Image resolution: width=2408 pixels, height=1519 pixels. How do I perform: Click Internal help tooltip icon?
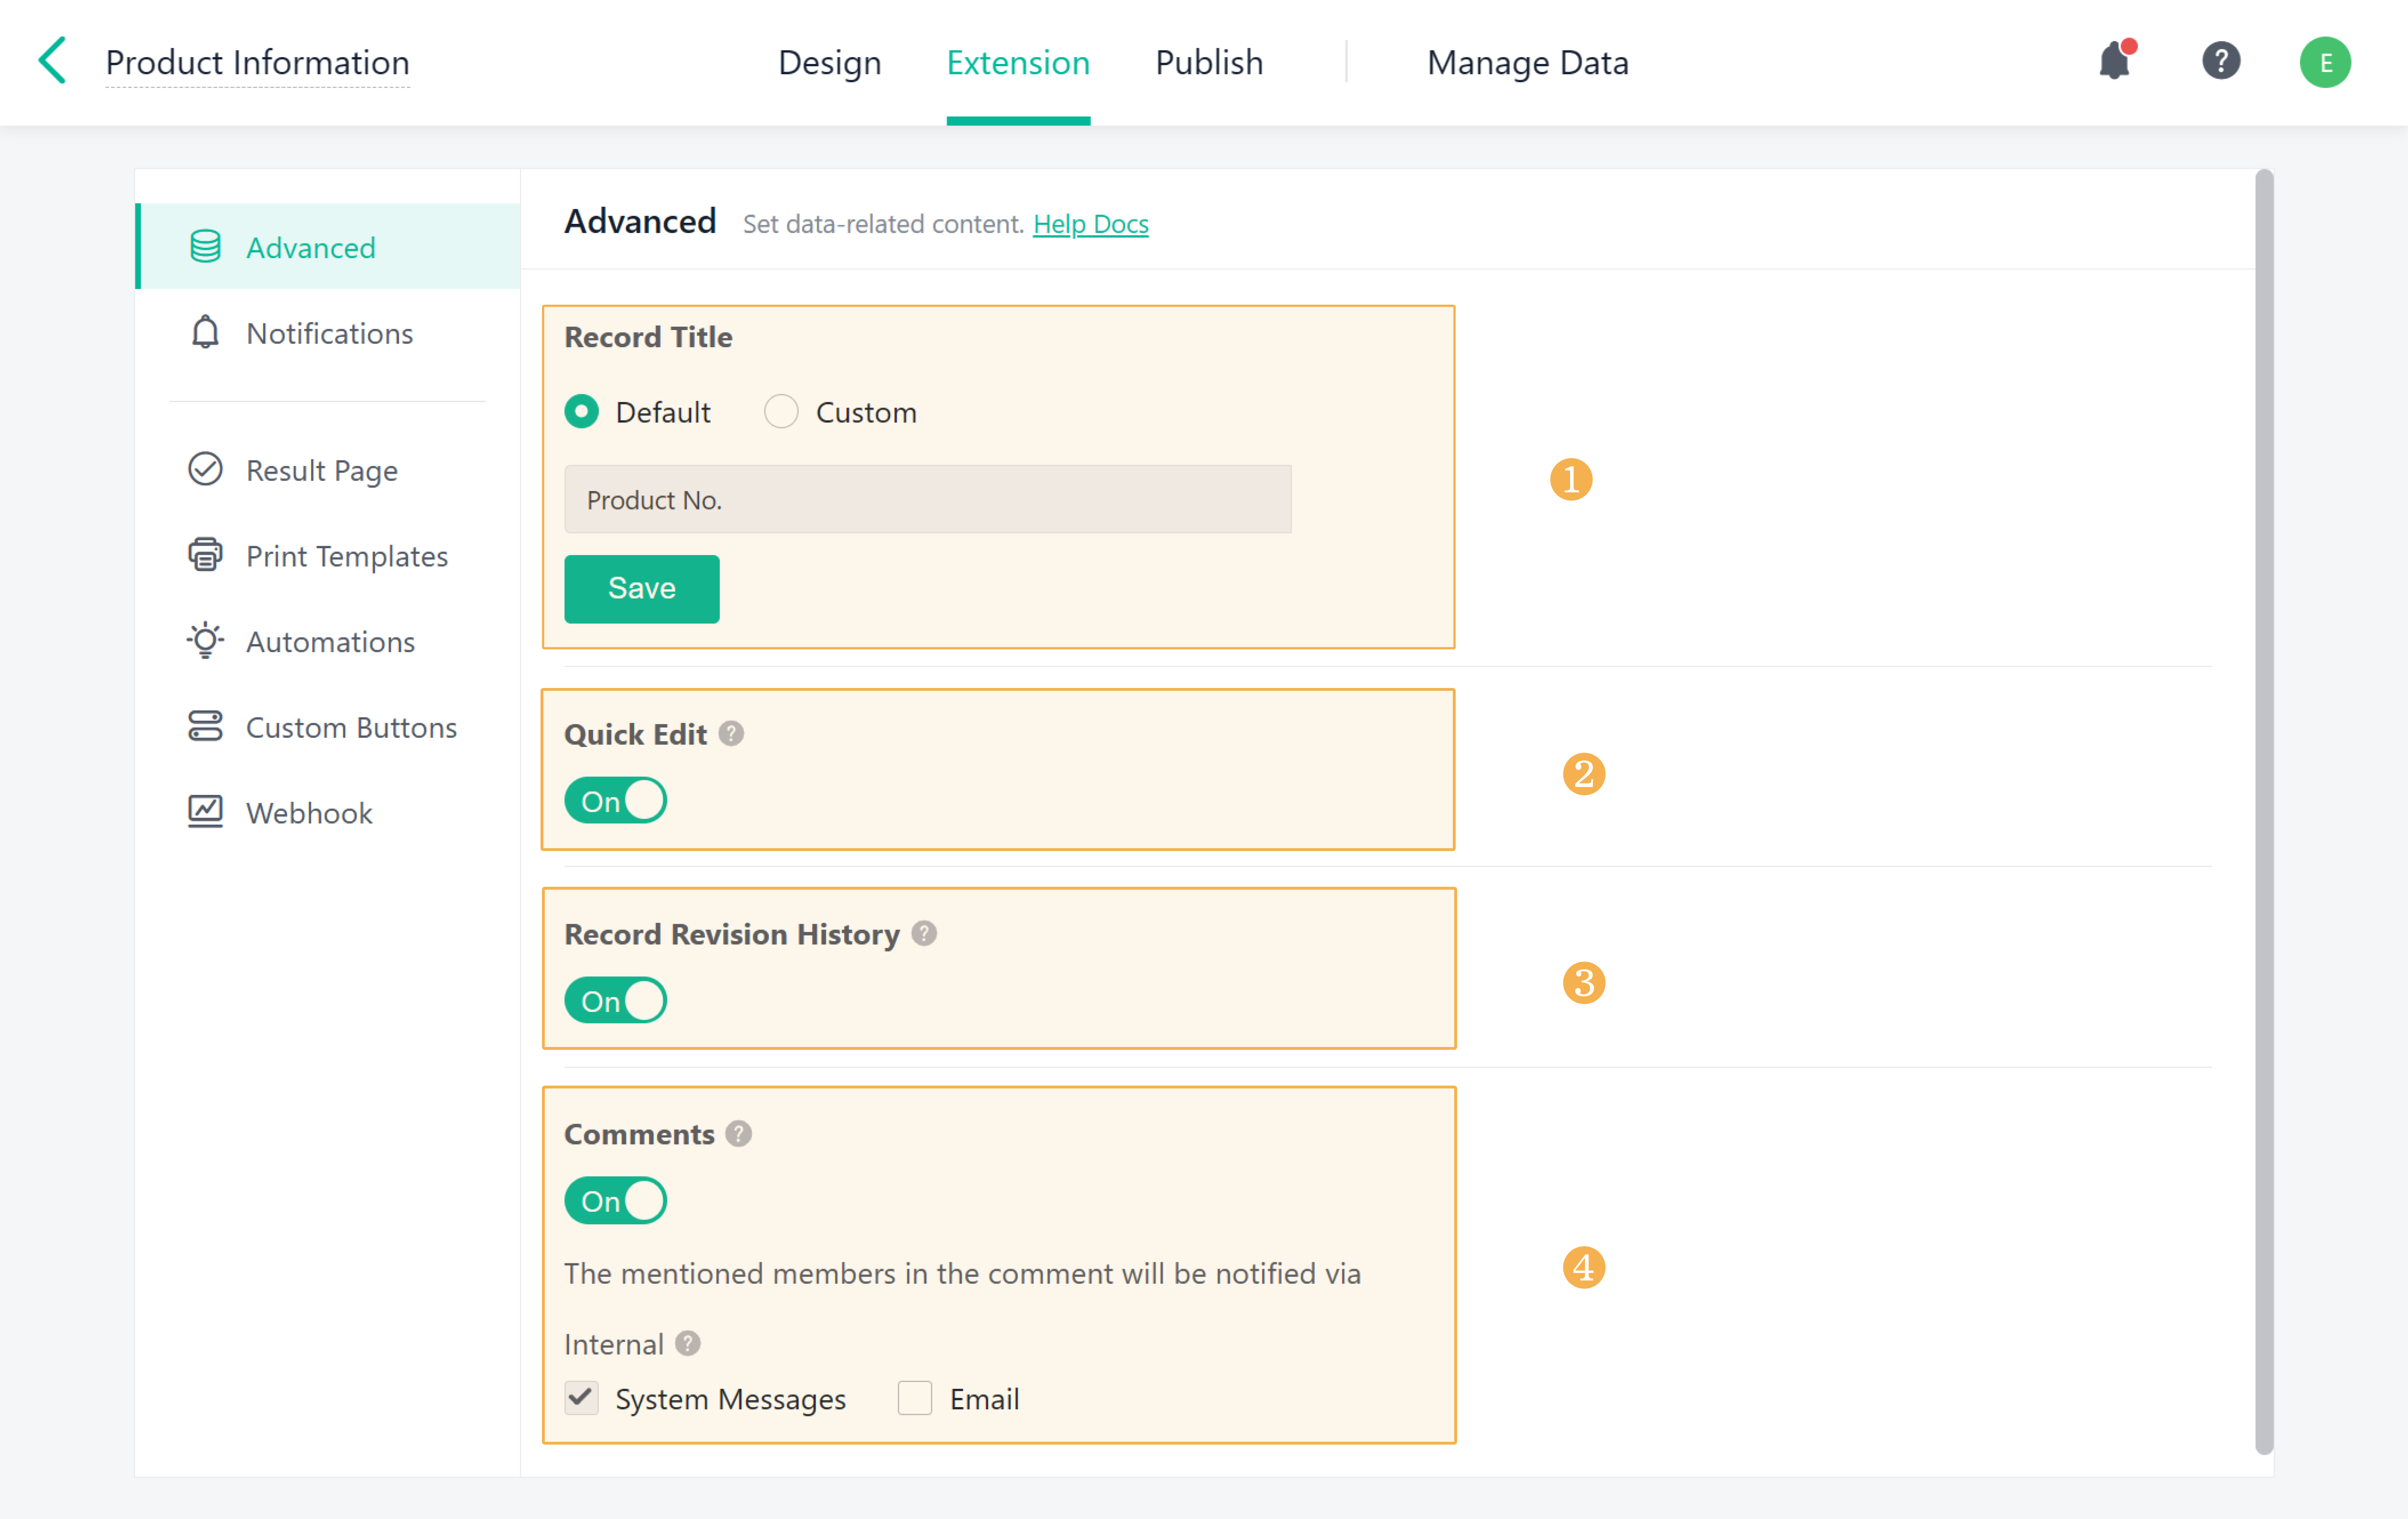688,1343
